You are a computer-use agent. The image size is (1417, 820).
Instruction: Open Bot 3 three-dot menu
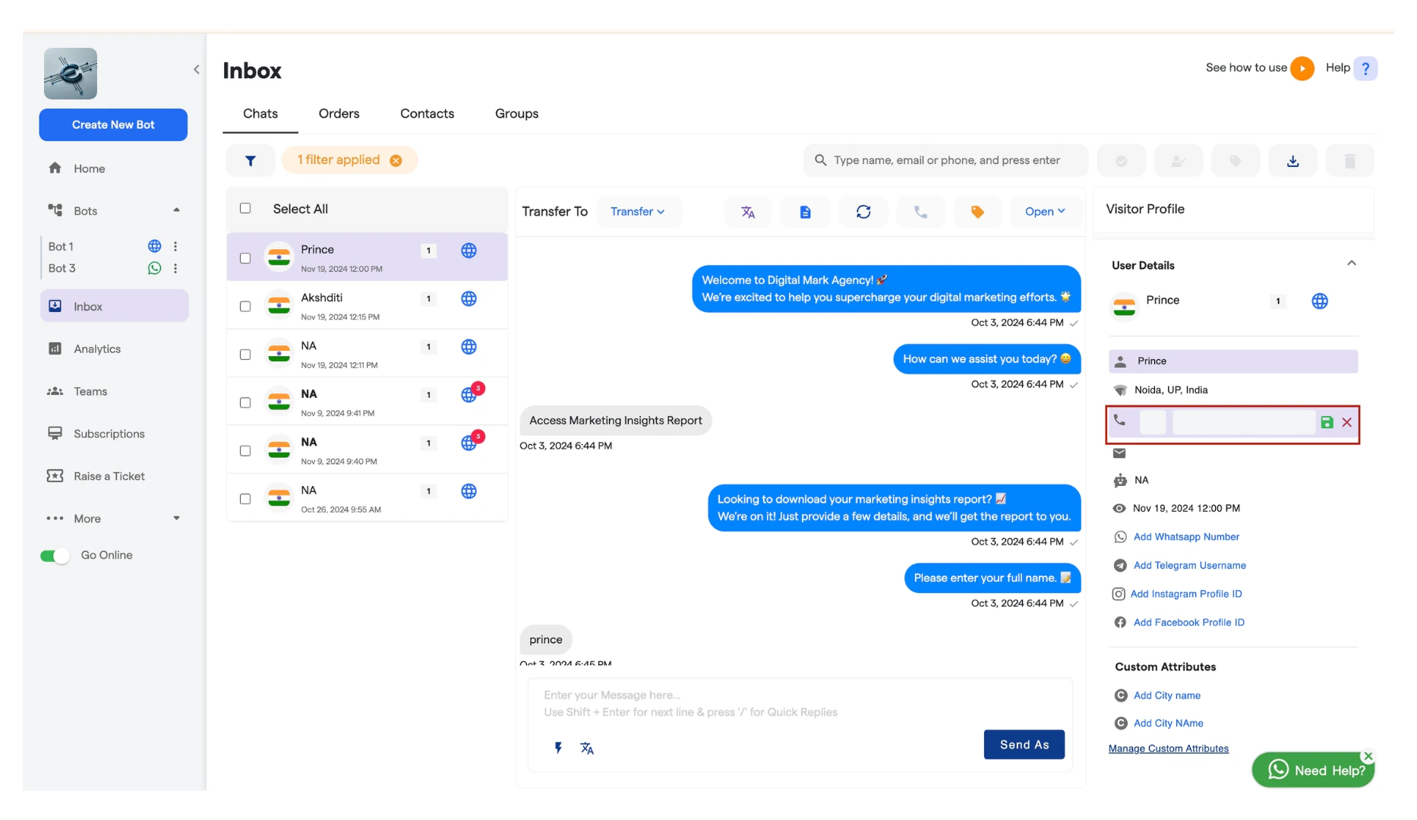tap(175, 268)
